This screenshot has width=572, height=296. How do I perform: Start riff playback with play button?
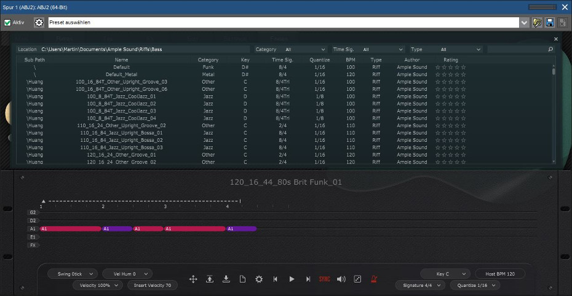click(292, 279)
